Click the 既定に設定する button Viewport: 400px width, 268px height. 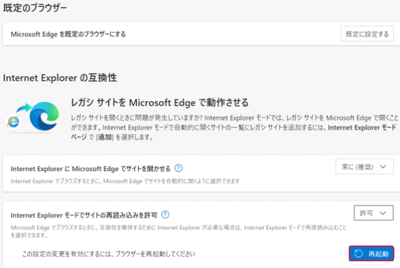[367, 34]
